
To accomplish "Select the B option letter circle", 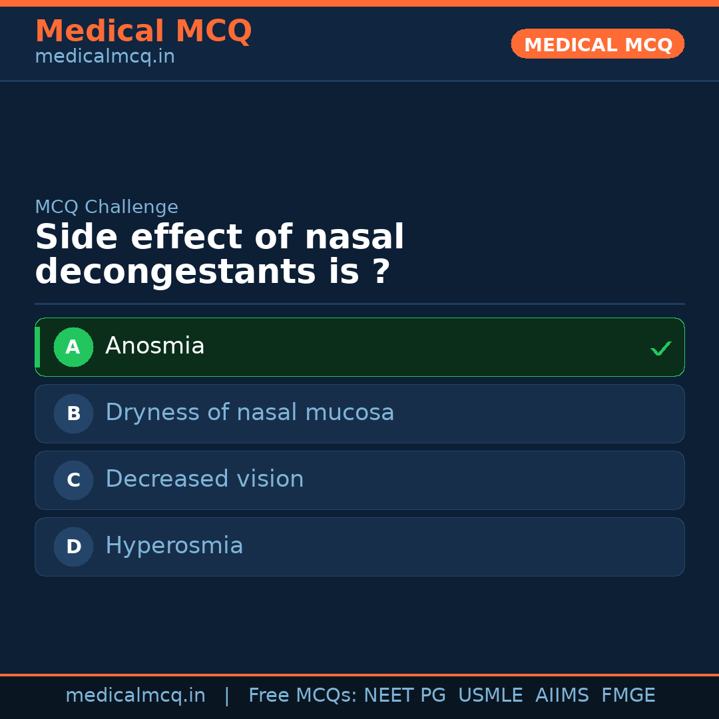I will [73, 413].
